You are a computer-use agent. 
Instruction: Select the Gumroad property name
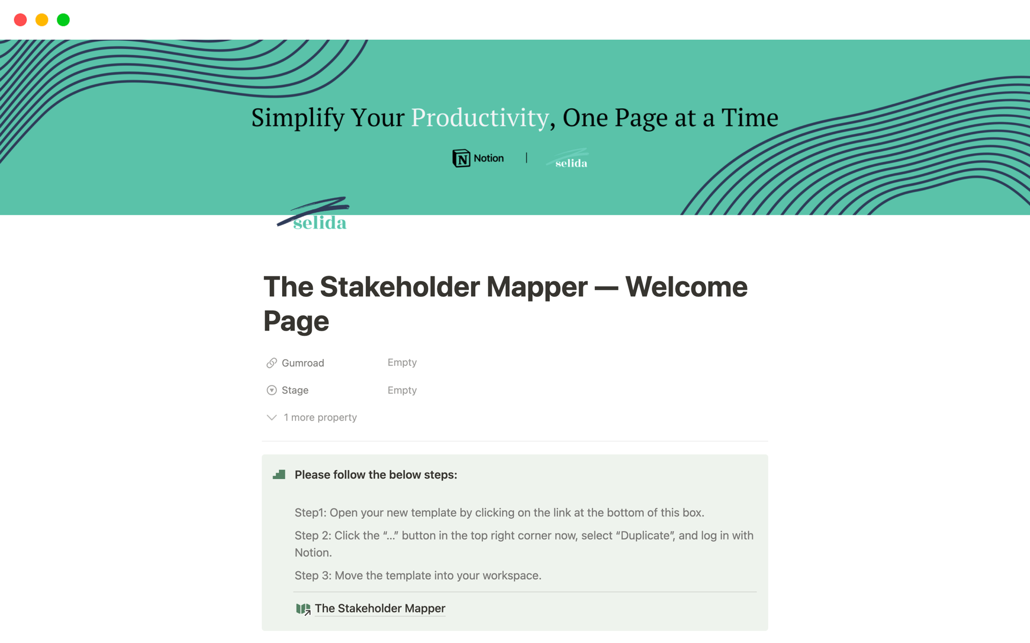click(x=303, y=363)
